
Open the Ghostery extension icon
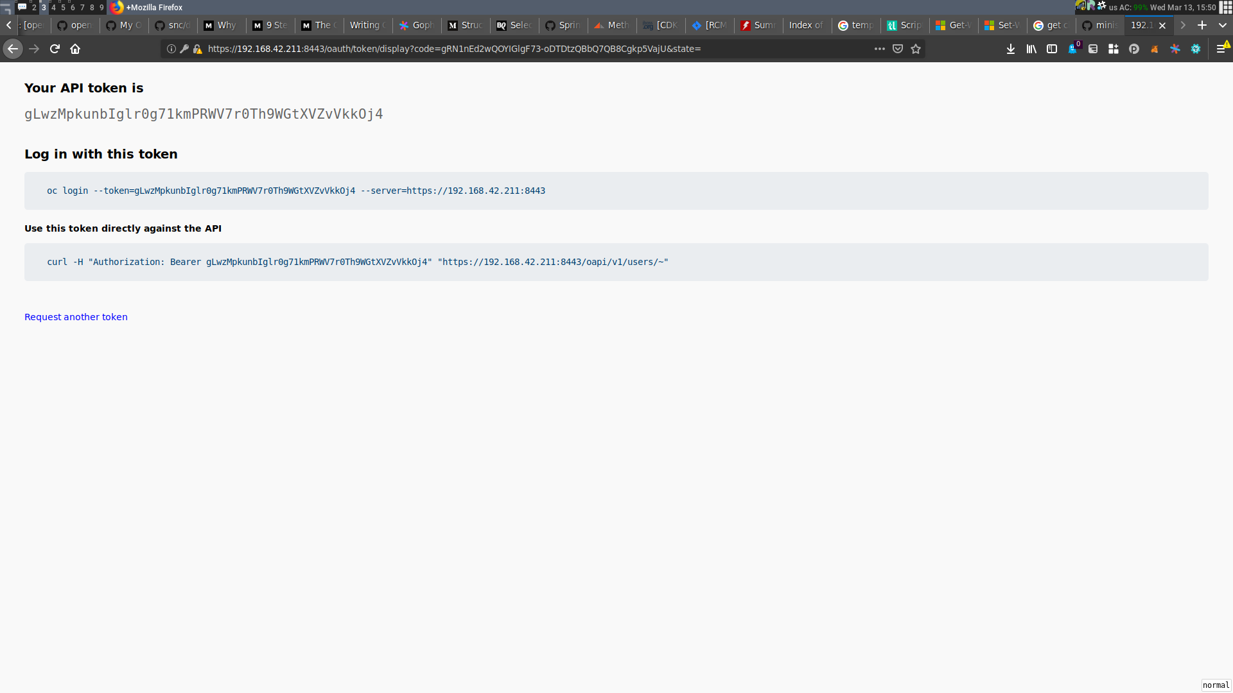click(x=1072, y=48)
